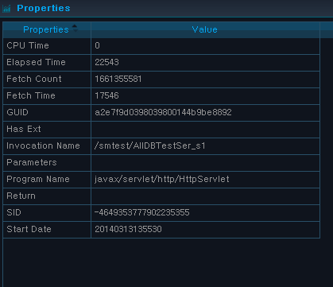Click the Value column header
Image resolution: width=333 pixels, height=287 pixels.
pyautogui.click(x=205, y=29)
